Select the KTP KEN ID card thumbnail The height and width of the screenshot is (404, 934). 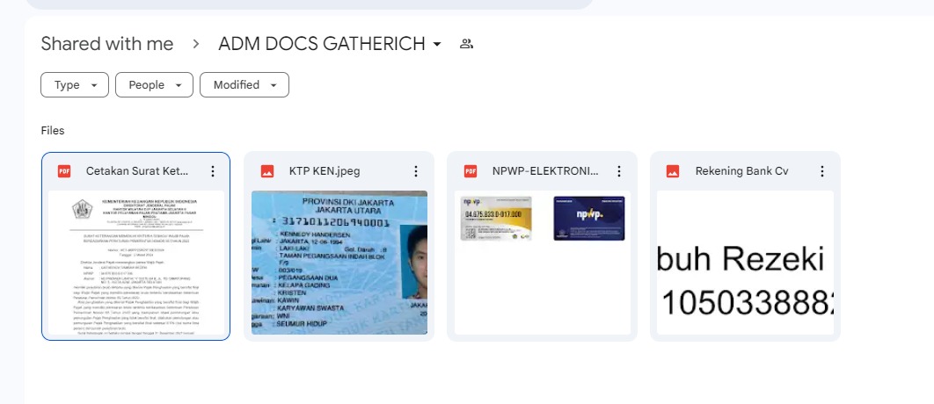(x=339, y=263)
